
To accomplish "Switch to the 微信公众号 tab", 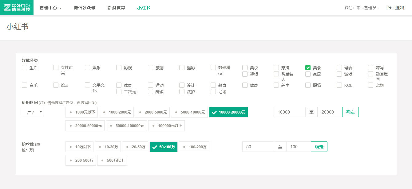I will coord(85,8).
